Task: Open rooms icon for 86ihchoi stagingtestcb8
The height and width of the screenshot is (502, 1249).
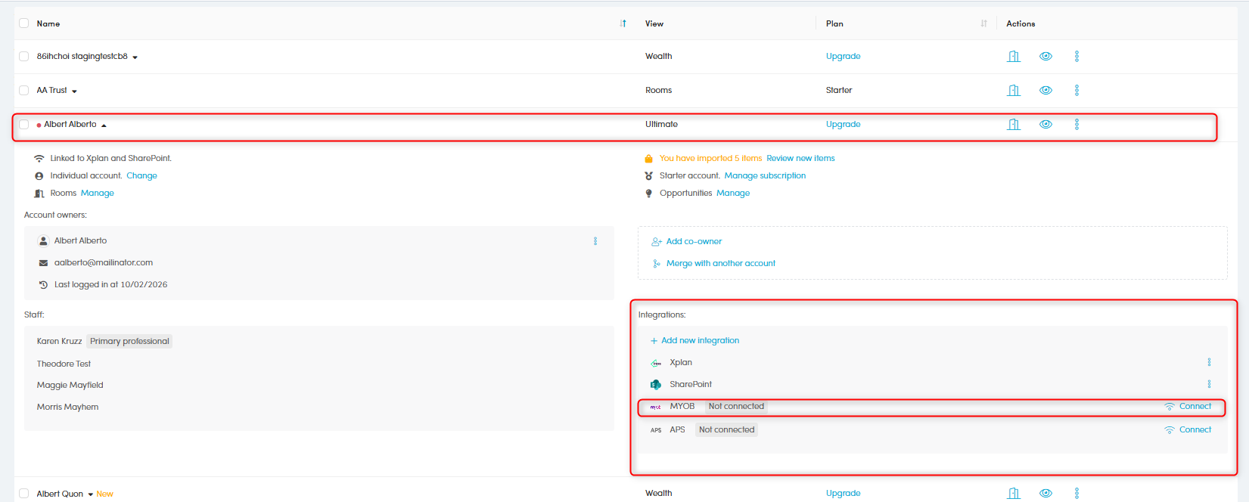Action: (1014, 57)
